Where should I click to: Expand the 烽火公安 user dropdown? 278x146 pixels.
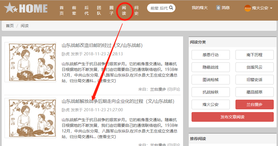click(271, 8)
